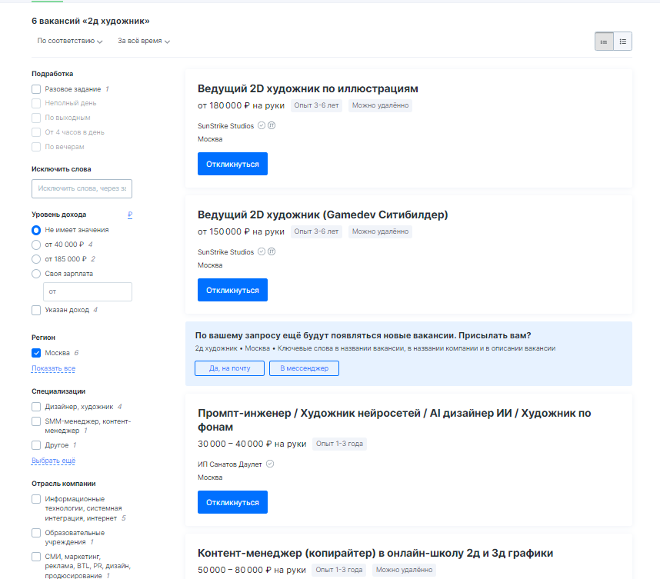Viewport: 660px width, 579px height.
Task: Tick the Указан доход checkbox
Action: click(x=36, y=310)
